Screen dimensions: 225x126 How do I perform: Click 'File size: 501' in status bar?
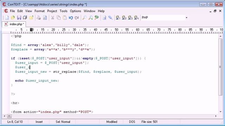tap(149, 122)
